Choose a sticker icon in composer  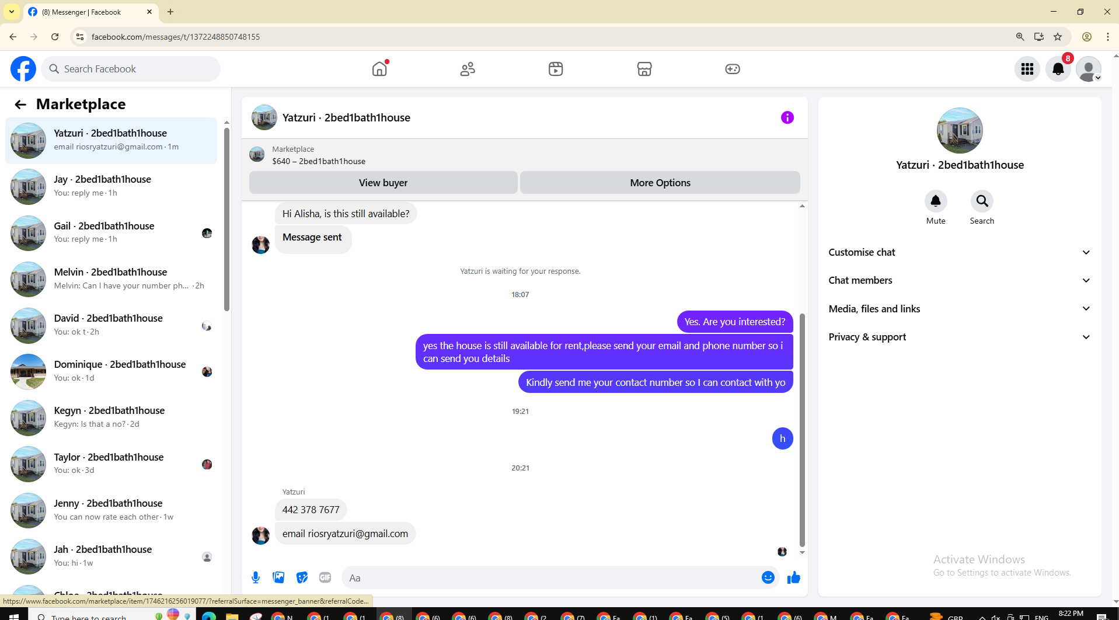point(302,577)
